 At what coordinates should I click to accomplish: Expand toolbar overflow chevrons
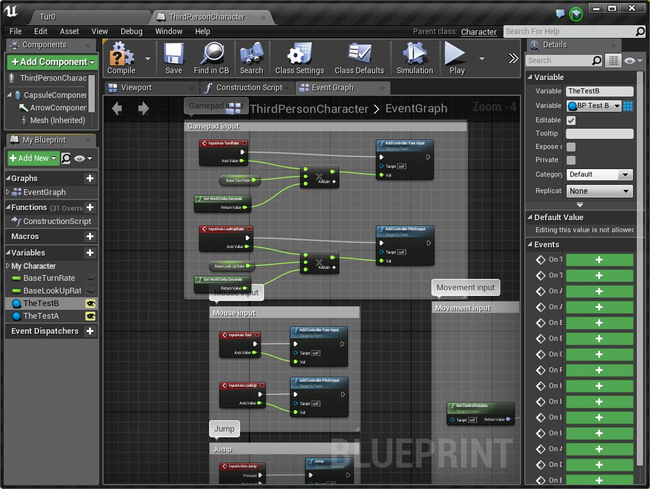coord(513,59)
